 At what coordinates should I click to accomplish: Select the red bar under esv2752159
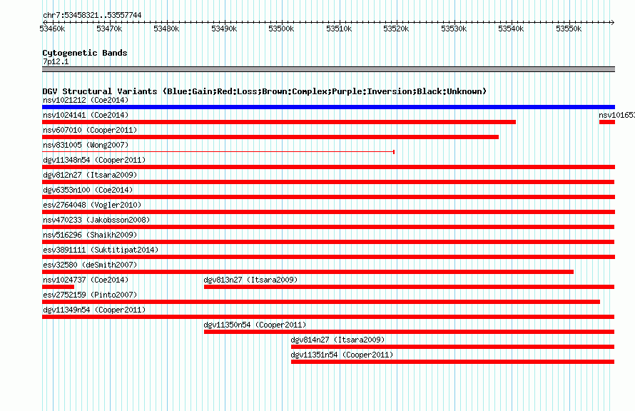(x=321, y=302)
